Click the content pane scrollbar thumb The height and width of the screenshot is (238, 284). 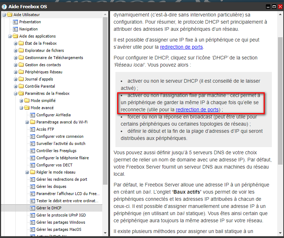[x=280, y=101]
